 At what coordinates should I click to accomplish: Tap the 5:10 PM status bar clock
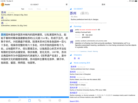(x=3, y=1)
